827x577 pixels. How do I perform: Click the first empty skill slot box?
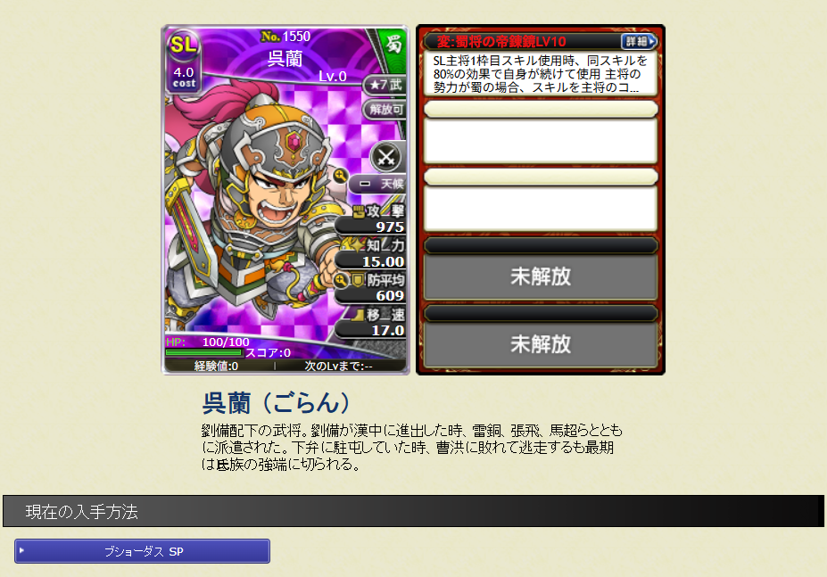541,140
